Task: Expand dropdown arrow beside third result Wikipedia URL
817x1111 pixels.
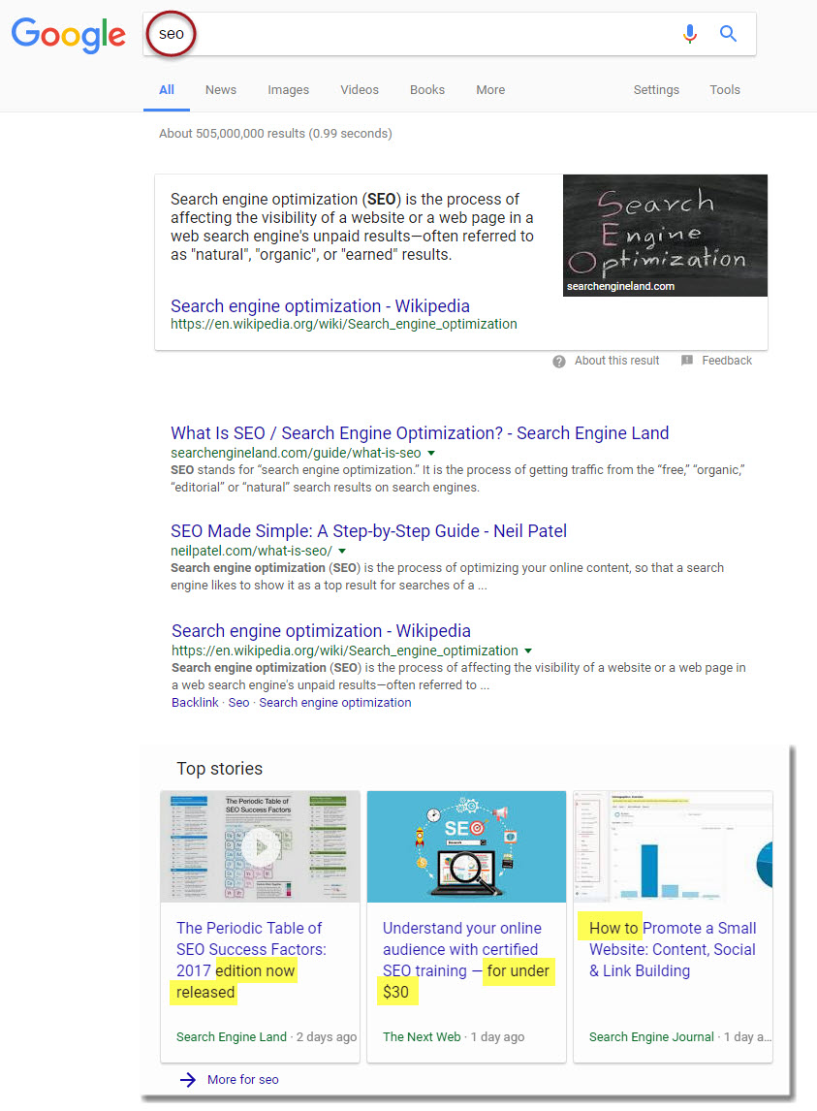Action: [528, 651]
